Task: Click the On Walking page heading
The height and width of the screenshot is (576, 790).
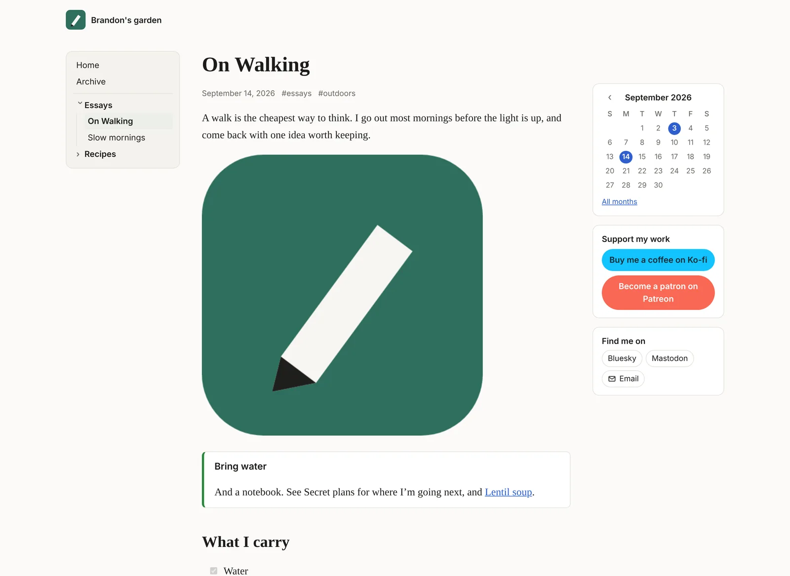Action: tap(256, 65)
